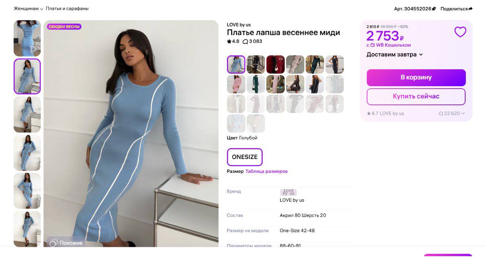Add product to favorites with heart icon
The image size is (486, 257).
point(460,32)
